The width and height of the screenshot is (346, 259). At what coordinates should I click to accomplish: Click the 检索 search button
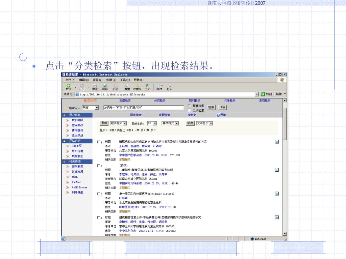coord(211,107)
